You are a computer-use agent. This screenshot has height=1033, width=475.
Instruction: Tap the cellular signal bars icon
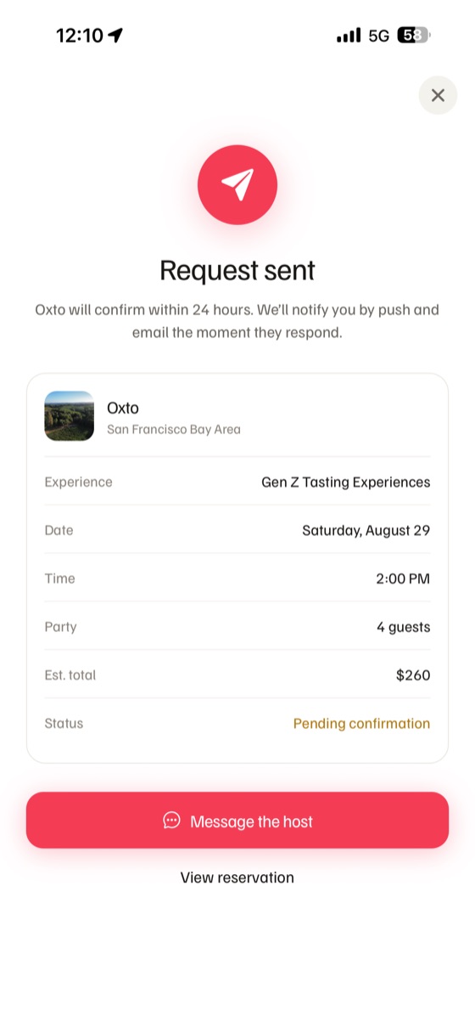click(349, 36)
